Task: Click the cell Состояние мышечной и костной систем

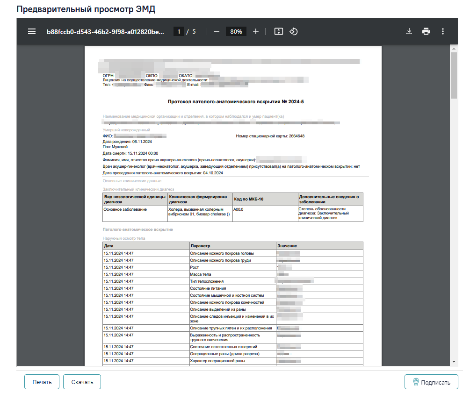Action: [x=233, y=295]
